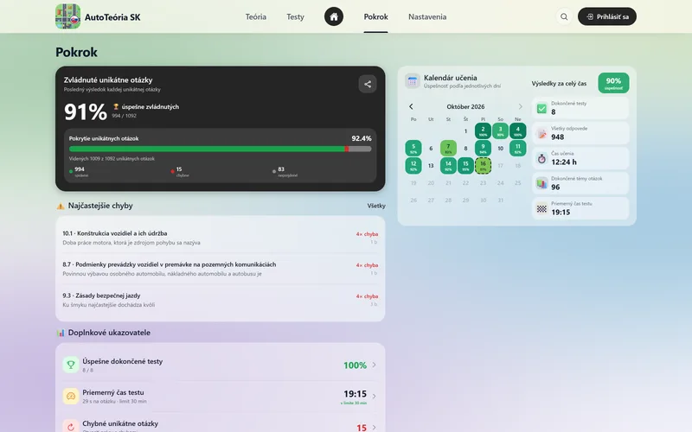
Task: Switch to the Pokrok tab
Action: click(x=375, y=16)
